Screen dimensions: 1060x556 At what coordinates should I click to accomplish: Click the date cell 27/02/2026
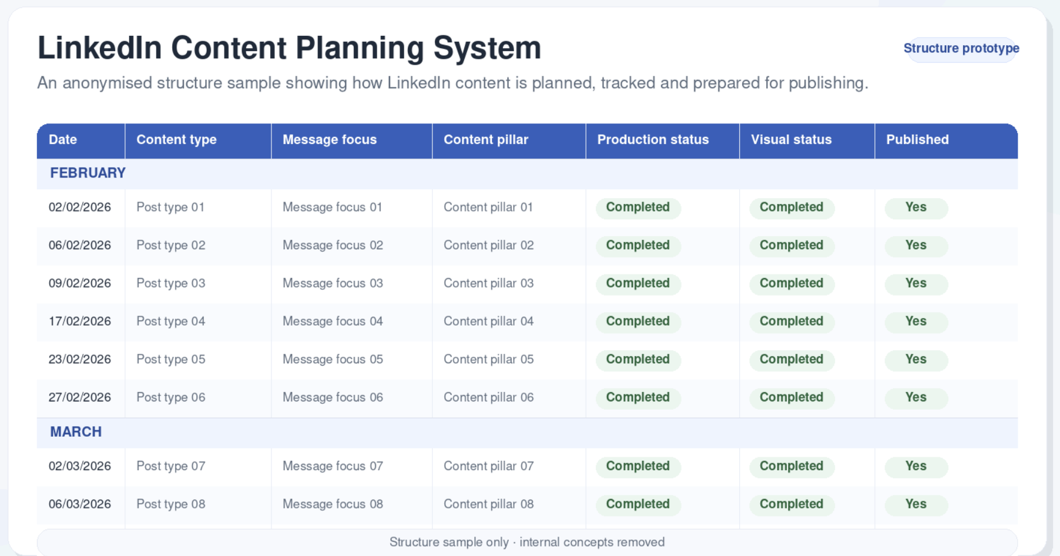click(80, 398)
